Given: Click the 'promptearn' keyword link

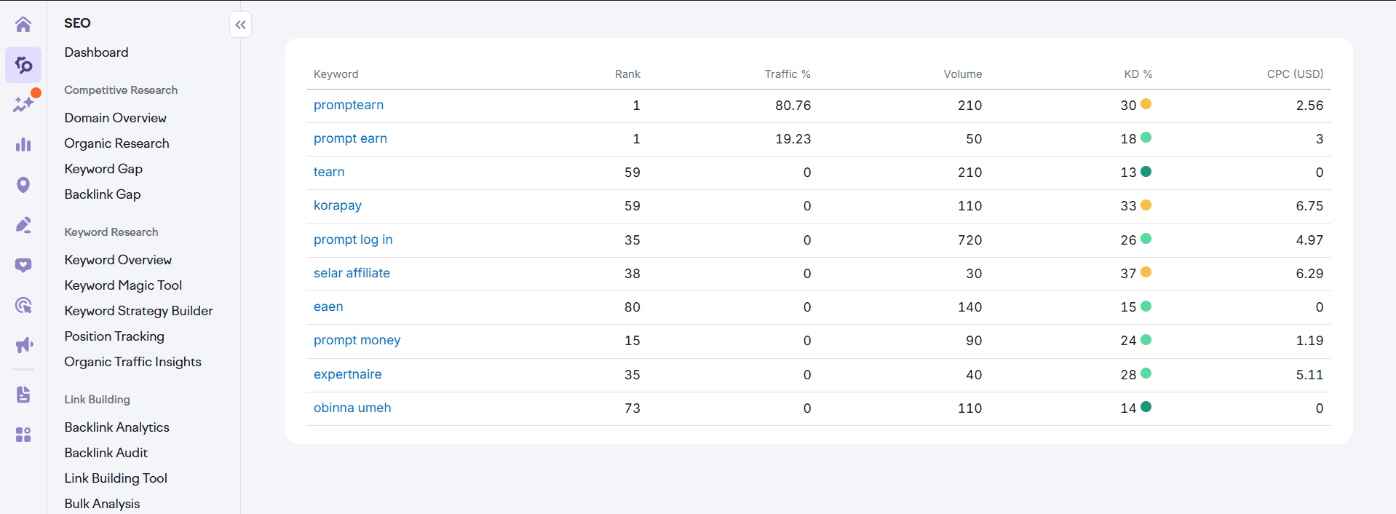Looking at the screenshot, I should (x=349, y=105).
